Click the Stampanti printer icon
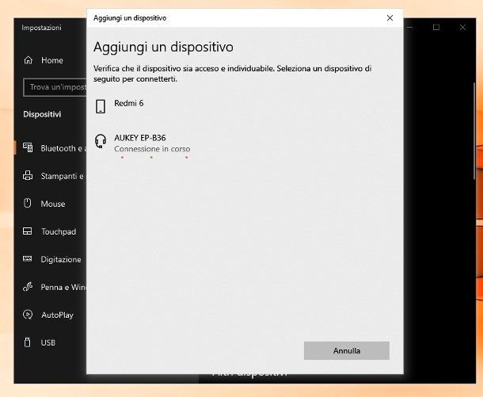 (28, 175)
